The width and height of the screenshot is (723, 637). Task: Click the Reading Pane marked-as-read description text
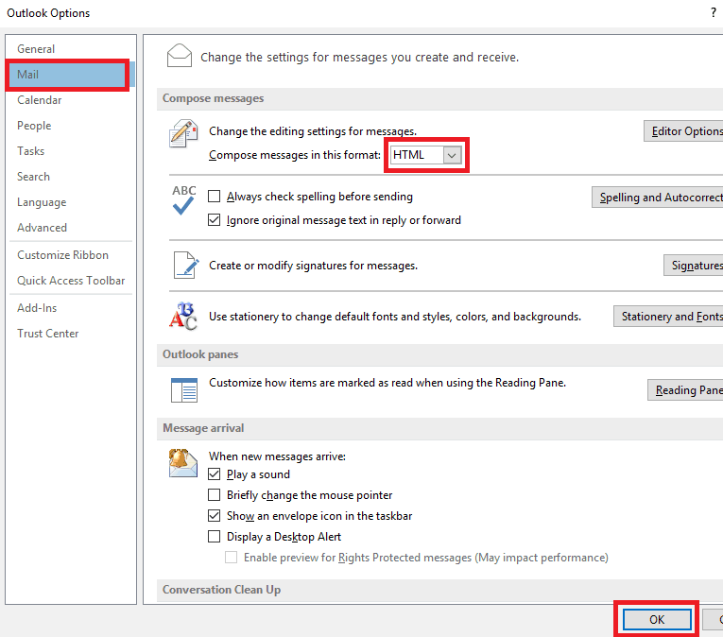coord(387,383)
